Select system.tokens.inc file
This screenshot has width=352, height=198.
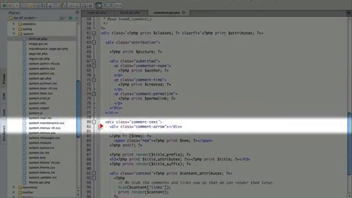click(42, 172)
